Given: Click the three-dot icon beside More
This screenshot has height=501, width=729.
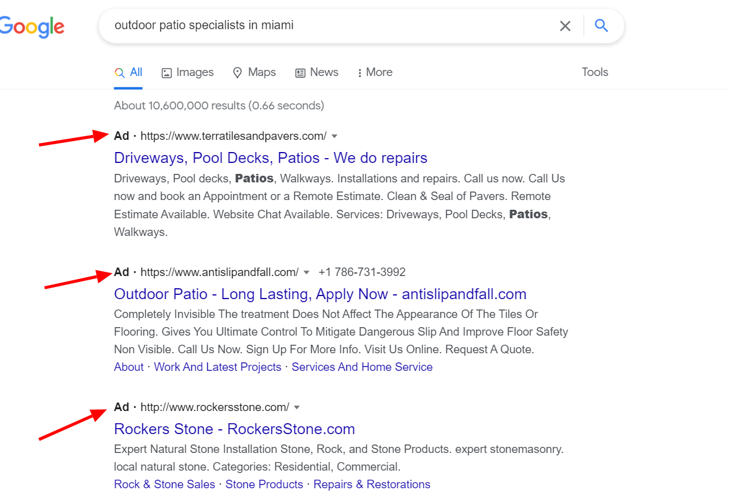Looking at the screenshot, I should [360, 73].
